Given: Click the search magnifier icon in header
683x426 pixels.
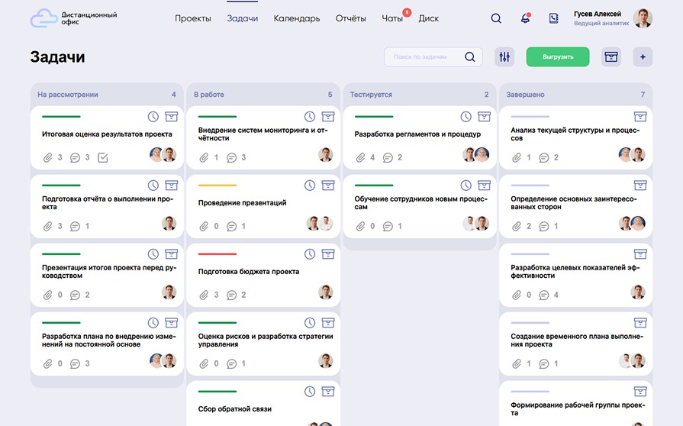Looking at the screenshot, I should [496, 19].
